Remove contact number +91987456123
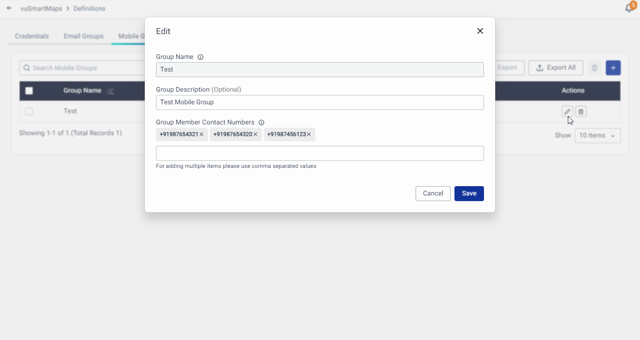640x340 pixels. tap(309, 134)
